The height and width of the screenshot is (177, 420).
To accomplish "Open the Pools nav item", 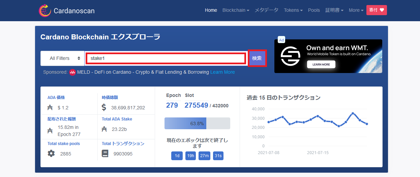I will pos(314,10).
